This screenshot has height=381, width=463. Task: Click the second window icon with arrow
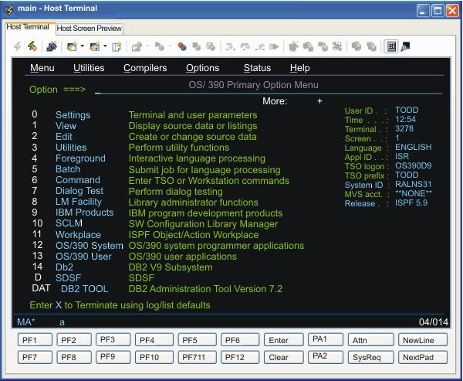(94, 46)
